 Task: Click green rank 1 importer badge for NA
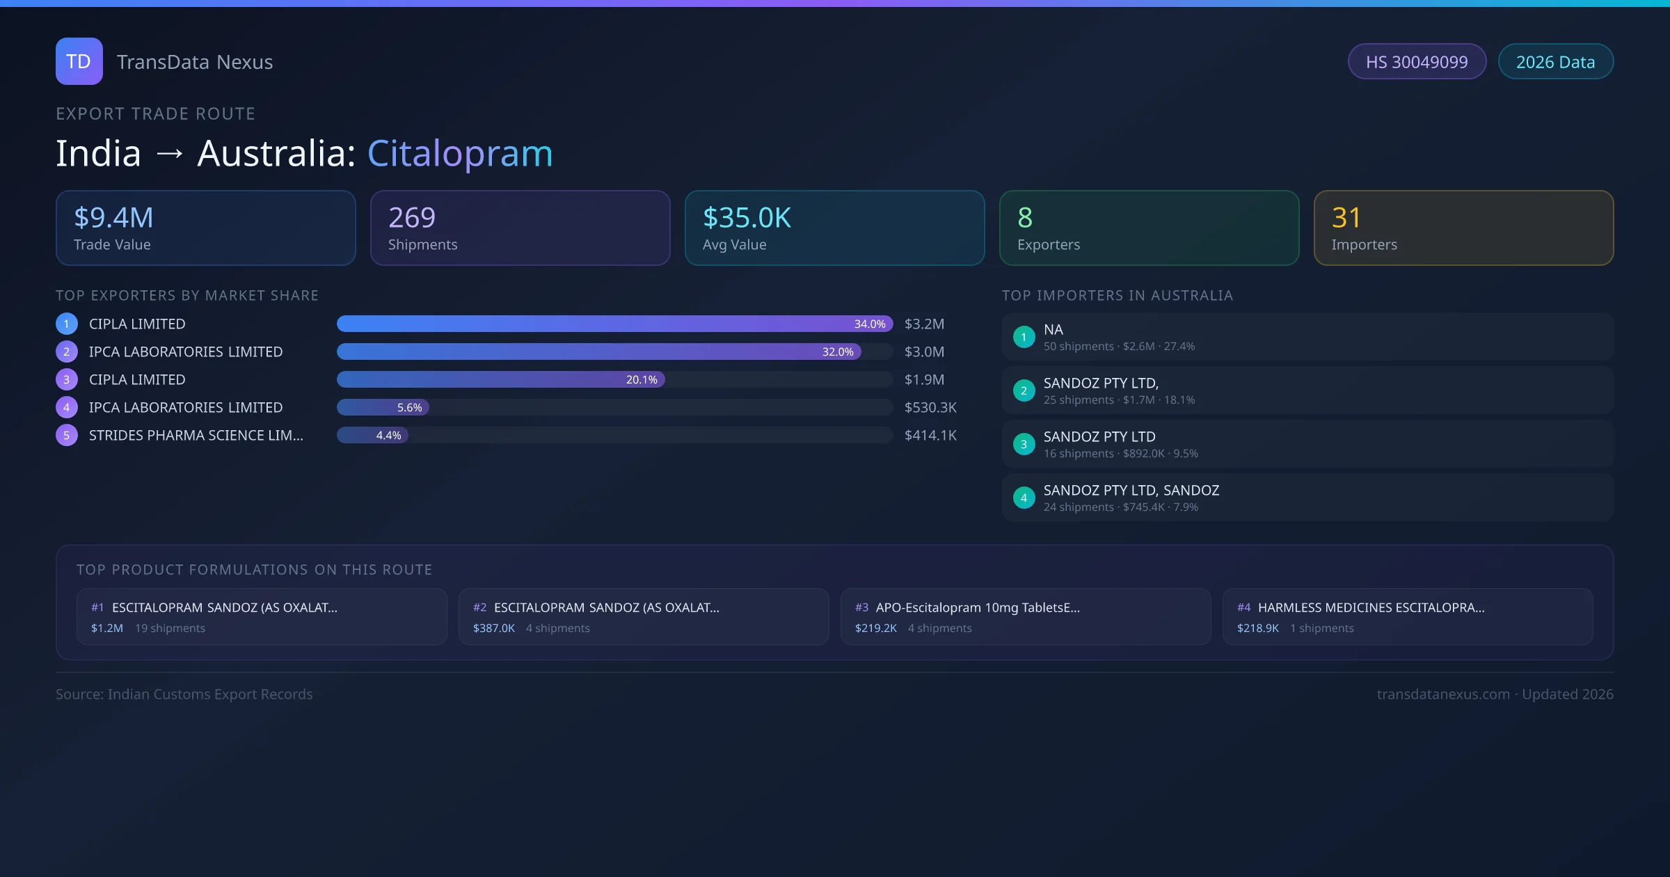[1024, 337]
